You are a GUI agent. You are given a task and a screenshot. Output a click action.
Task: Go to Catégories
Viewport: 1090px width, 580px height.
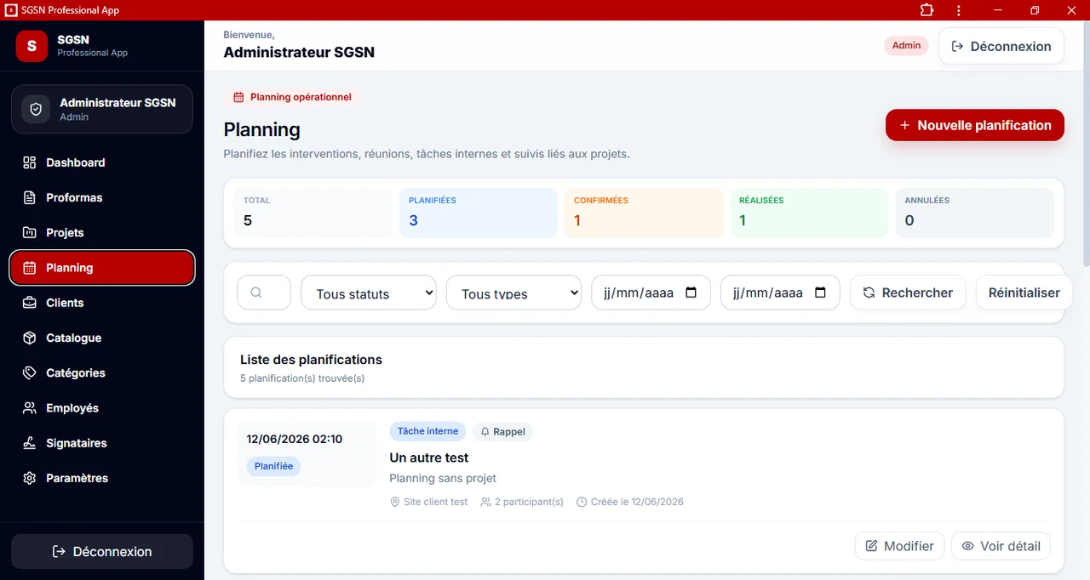pyautogui.click(x=102, y=372)
